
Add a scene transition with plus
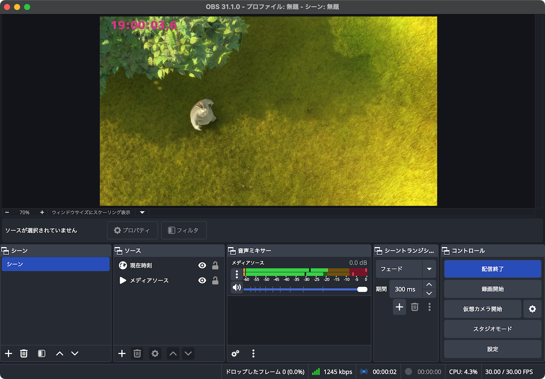(x=399, y=307)
